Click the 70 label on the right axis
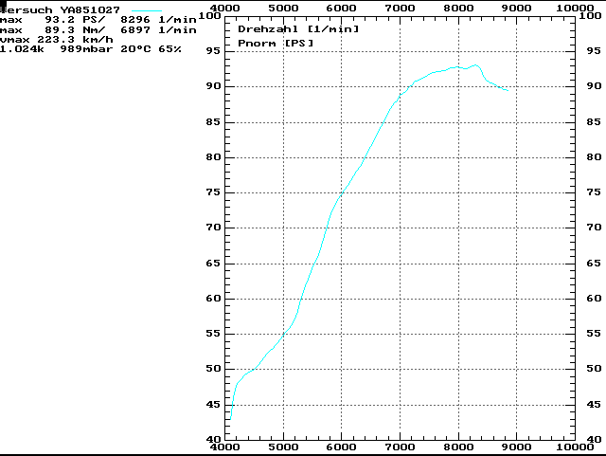The width and height of the screenshot is (606, 456). pyautogui.click(x=593, y=228)
